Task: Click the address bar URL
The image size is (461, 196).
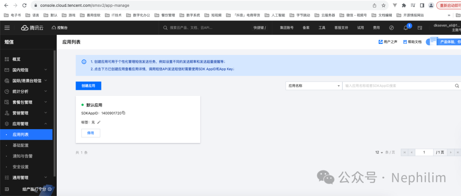Action: (85, 5)
